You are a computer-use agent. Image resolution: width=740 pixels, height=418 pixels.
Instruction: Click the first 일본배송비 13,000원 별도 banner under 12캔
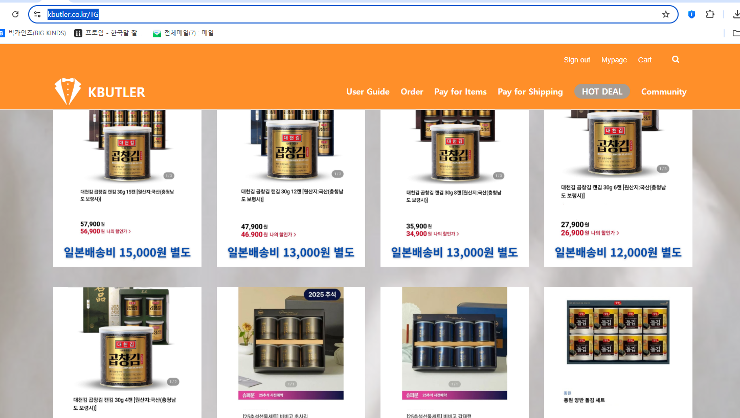pos(290,252)
